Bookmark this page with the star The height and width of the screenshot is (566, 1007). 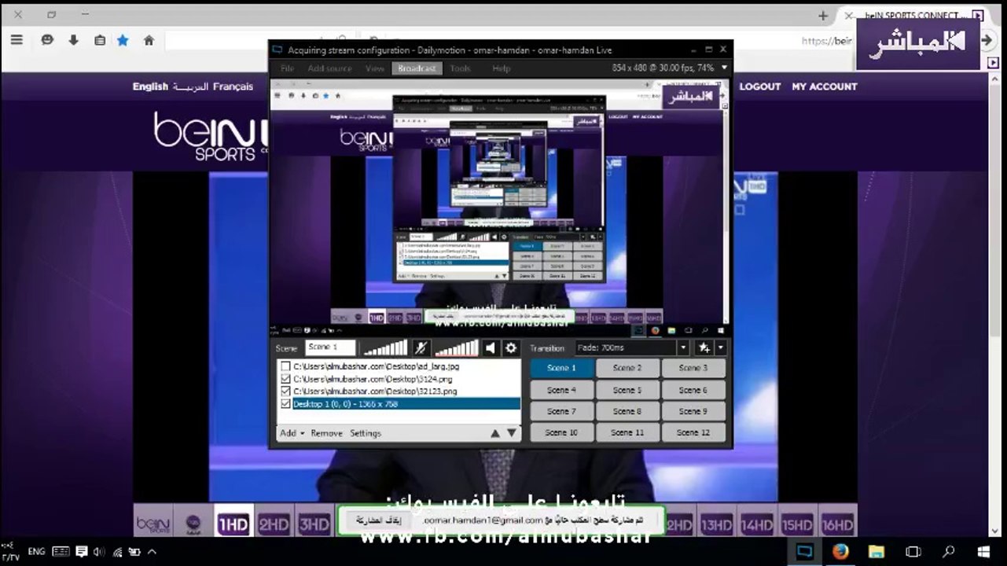123,40
